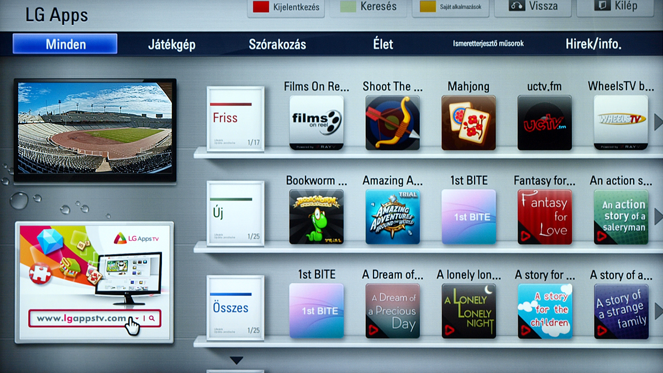The height and width of the screenshot is (373, 663).
Task: Expand the Új row with right arrow
Action: pos(658,216)
